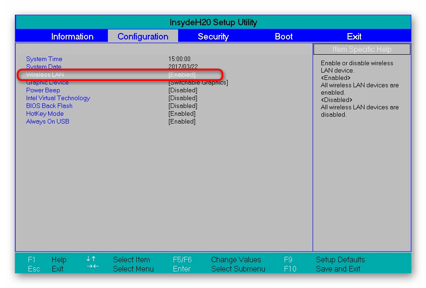Viewport: 426px width, 288px height.
Task: Toggle the Power Beep [Disabled] value
Action: coord(183,90)
